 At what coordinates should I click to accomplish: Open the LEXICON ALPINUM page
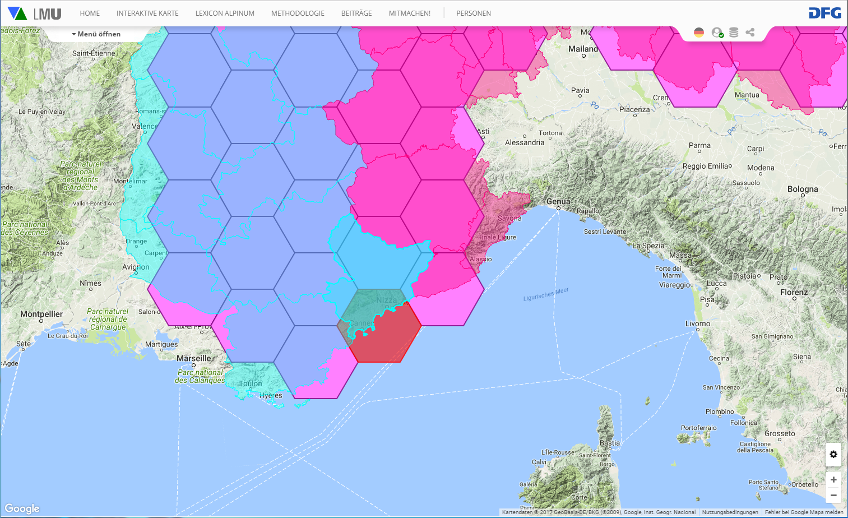pyautogui.click(x=225, y=13)
